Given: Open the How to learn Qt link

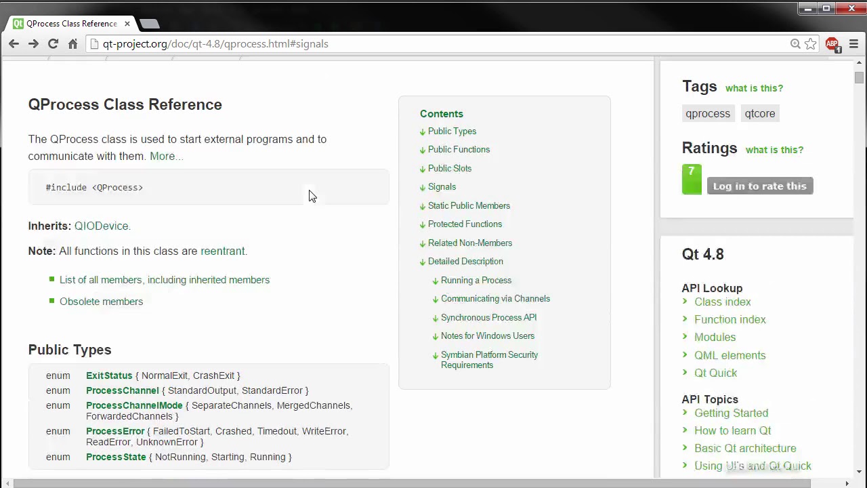Looking at the screenshot, I should tap(733, 431).
